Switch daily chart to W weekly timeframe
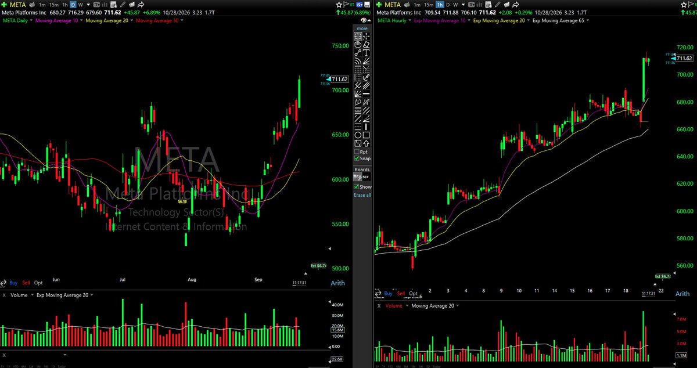Viewport: 697px width, 368px height. pos(81,5)
